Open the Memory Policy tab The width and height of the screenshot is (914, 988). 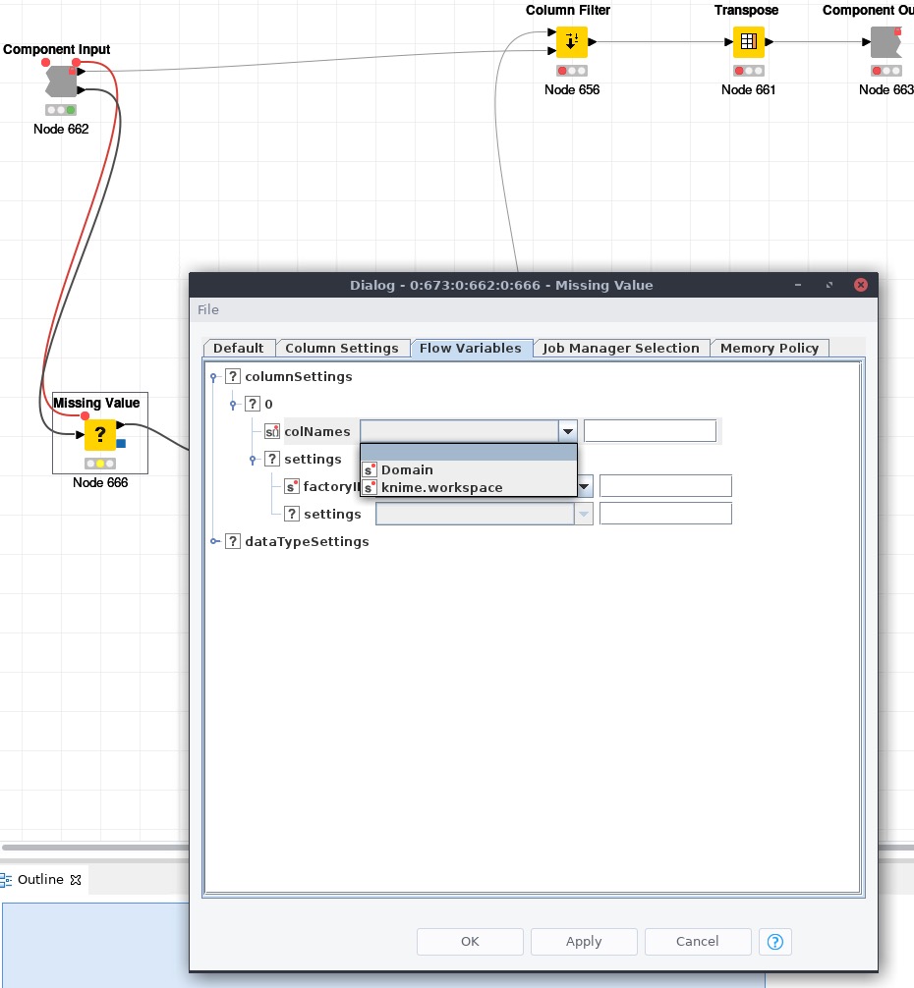769,348
